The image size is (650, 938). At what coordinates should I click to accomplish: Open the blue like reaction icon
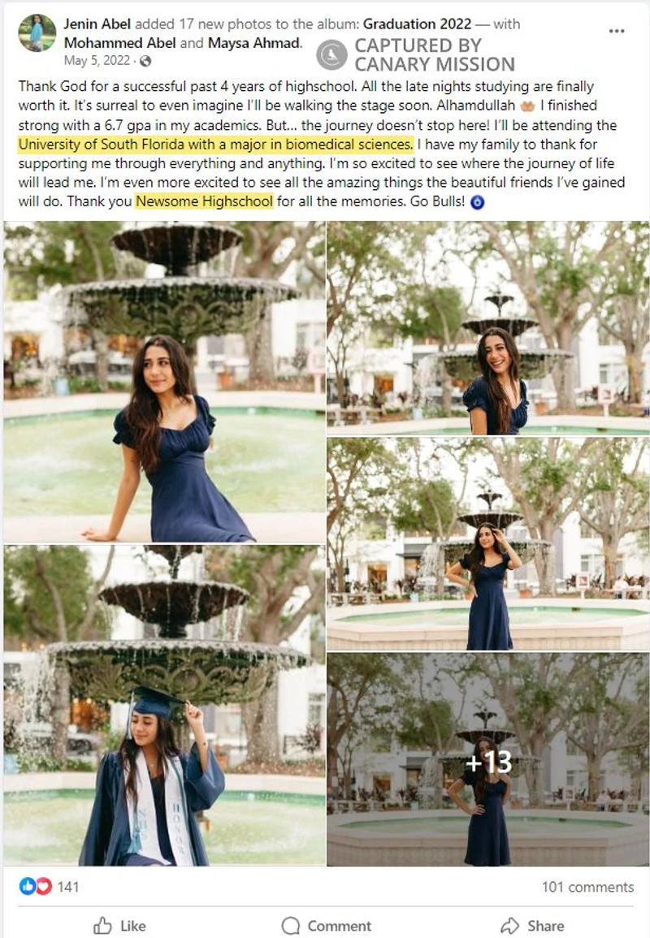point(28,886)
